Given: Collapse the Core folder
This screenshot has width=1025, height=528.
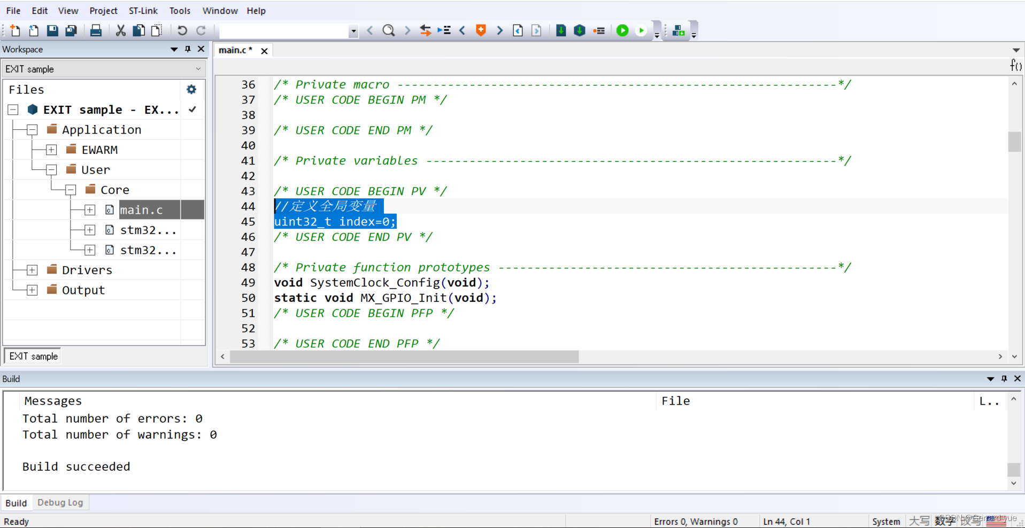Looking at the screenshot, I should point(70,189).
